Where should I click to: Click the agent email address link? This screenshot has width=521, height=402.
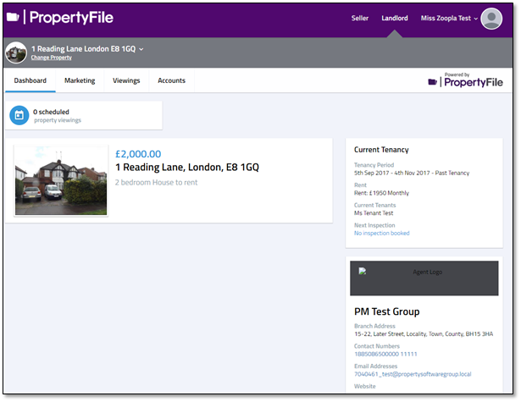(x=413, y=374)
